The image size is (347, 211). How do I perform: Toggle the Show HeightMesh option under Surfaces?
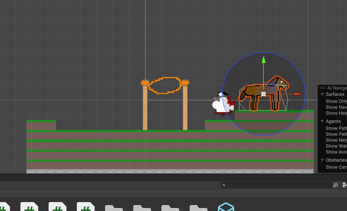click(336, 113)
